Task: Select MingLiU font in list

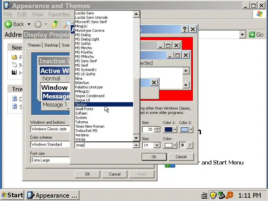Action: click(x=104, y=26)
